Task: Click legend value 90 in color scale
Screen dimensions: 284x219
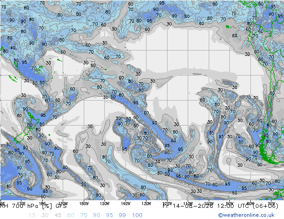Action: (97, 215)
